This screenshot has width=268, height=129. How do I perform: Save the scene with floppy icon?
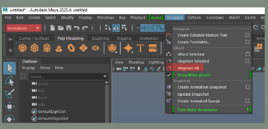(x=69, y=28)
